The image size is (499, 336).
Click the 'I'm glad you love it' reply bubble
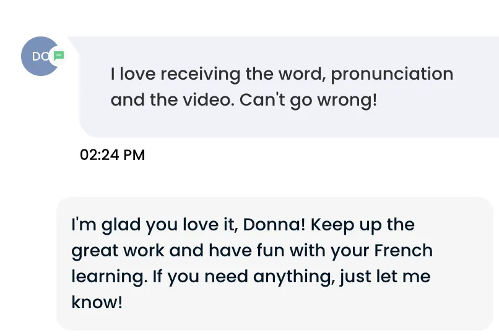pyautogui.click(x=275, y=264)
